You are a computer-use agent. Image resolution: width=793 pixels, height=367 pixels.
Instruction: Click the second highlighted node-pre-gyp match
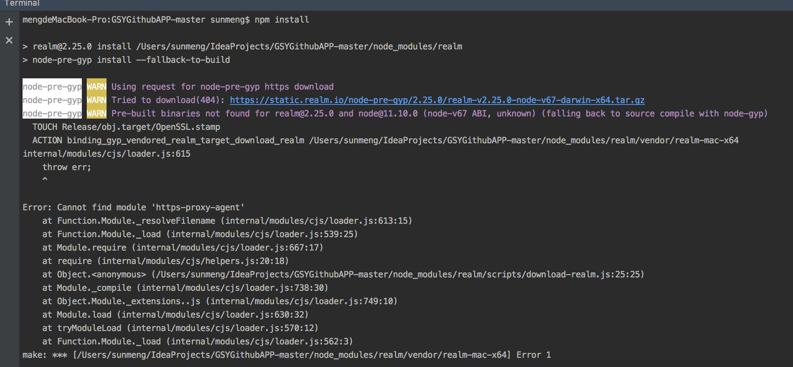click(x=52, y=100)
